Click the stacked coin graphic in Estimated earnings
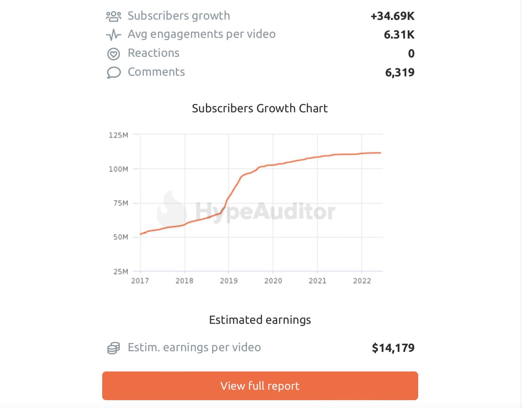This screenshot has width=523, height=408. [113, 347]
